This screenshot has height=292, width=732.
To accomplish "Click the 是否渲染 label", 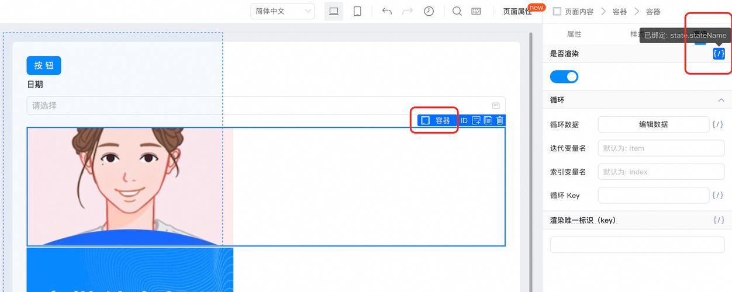I will 565,54.
